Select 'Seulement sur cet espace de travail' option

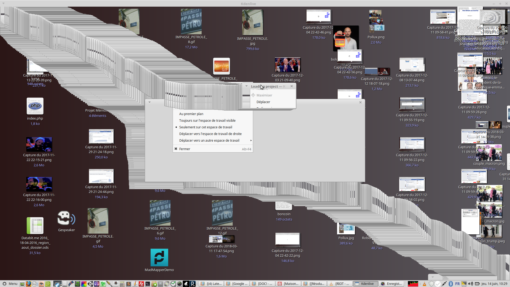point(205,127)
